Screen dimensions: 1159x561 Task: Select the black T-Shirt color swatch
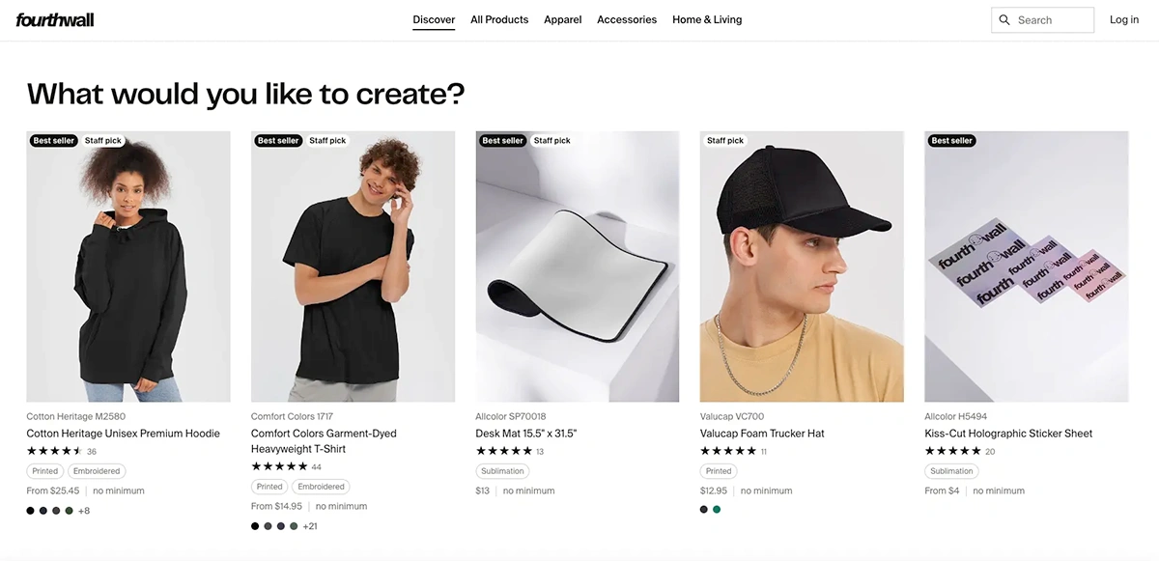click(255, 526)
